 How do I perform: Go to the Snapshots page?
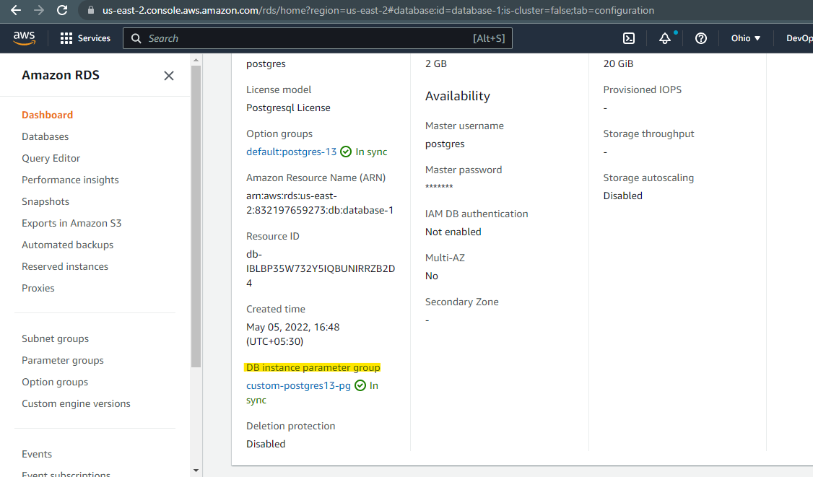pos(45,201)
